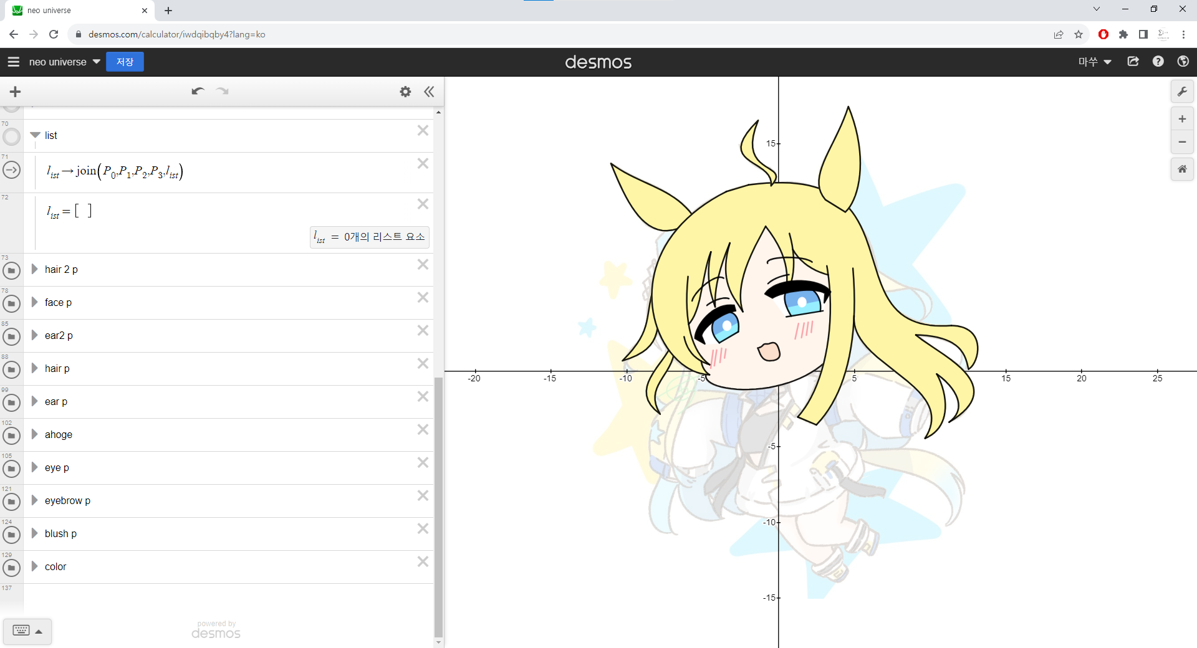Reset graph to default viewport
The height and width of the screenshot is (648, 1197).
1182,169
